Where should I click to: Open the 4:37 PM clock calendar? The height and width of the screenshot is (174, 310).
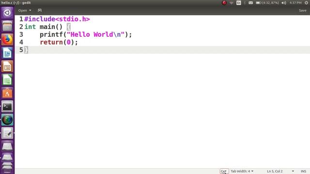(x=295, y=3)
